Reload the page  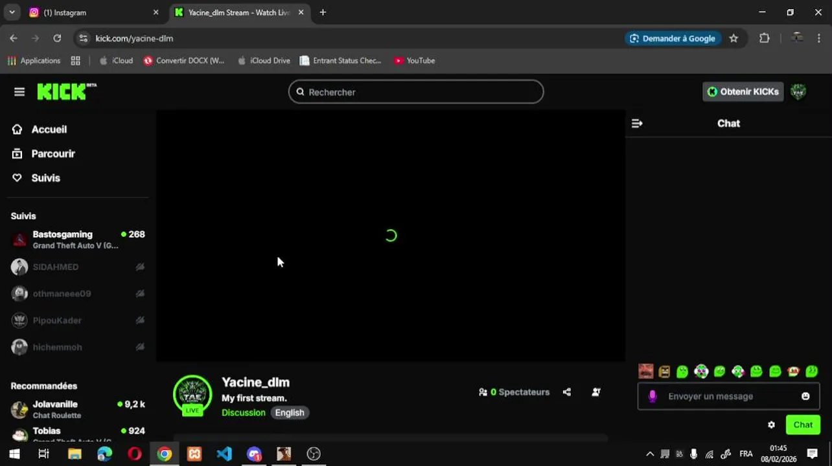[57, 38]
